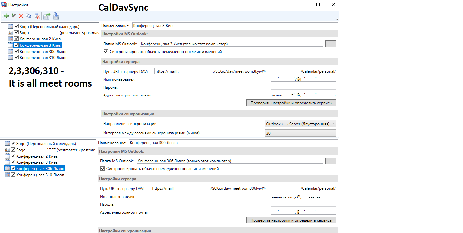The height and width of the screenshot is (233, 463).
Task: Click calendar icon of highlighted Конференц-зал 3 Киев row
Action: click(11, 45)
